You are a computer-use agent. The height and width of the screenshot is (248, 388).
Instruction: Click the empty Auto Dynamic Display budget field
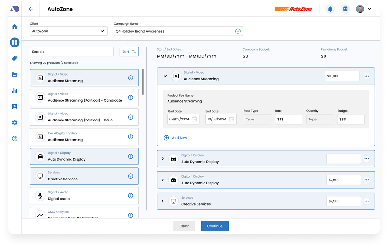click(x=344, y=159)
